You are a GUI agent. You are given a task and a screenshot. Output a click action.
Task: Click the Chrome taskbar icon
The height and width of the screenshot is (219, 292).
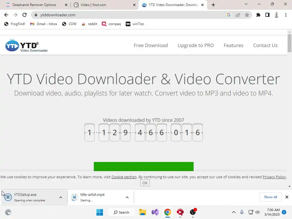click(168, 212)
